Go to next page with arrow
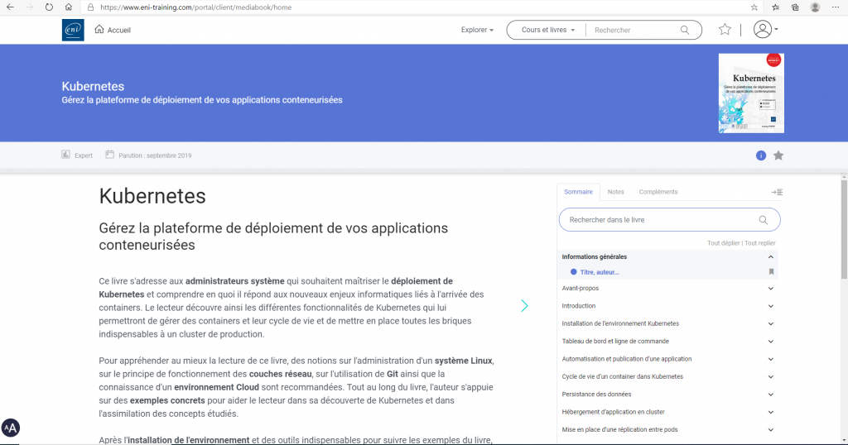Screen dimensions: 848x445 click(x=524, y=306)
